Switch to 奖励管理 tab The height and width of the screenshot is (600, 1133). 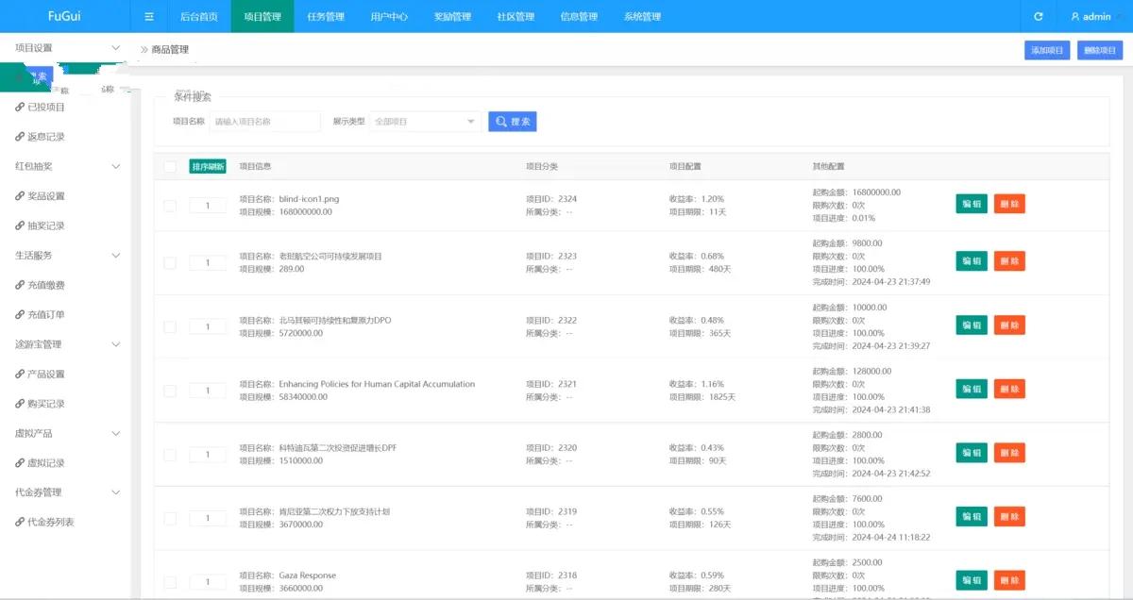tap(452, 17)
